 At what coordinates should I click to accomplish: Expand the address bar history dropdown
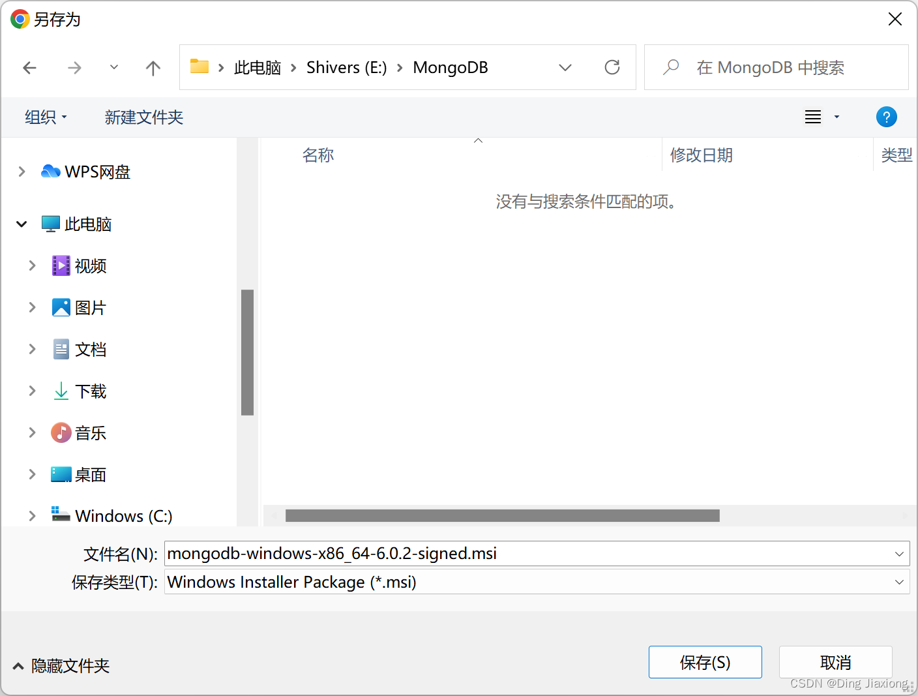(x=565, y=68)
